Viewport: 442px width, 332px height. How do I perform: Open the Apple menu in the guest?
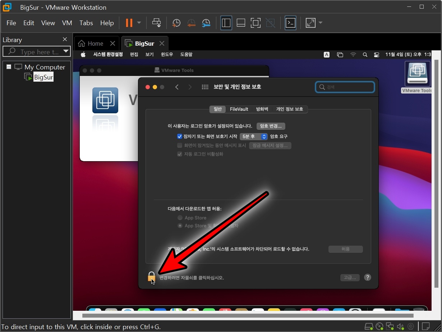tap(83, 55)
